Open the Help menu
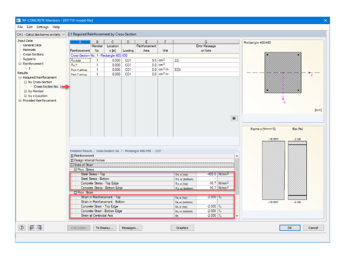 pos(56,27)
